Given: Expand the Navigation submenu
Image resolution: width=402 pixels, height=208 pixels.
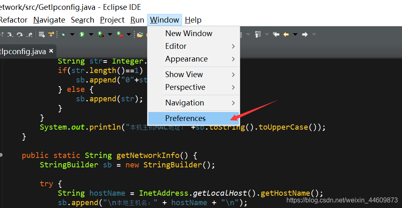Looking at the screenshot, I should [x=193, y=103].
